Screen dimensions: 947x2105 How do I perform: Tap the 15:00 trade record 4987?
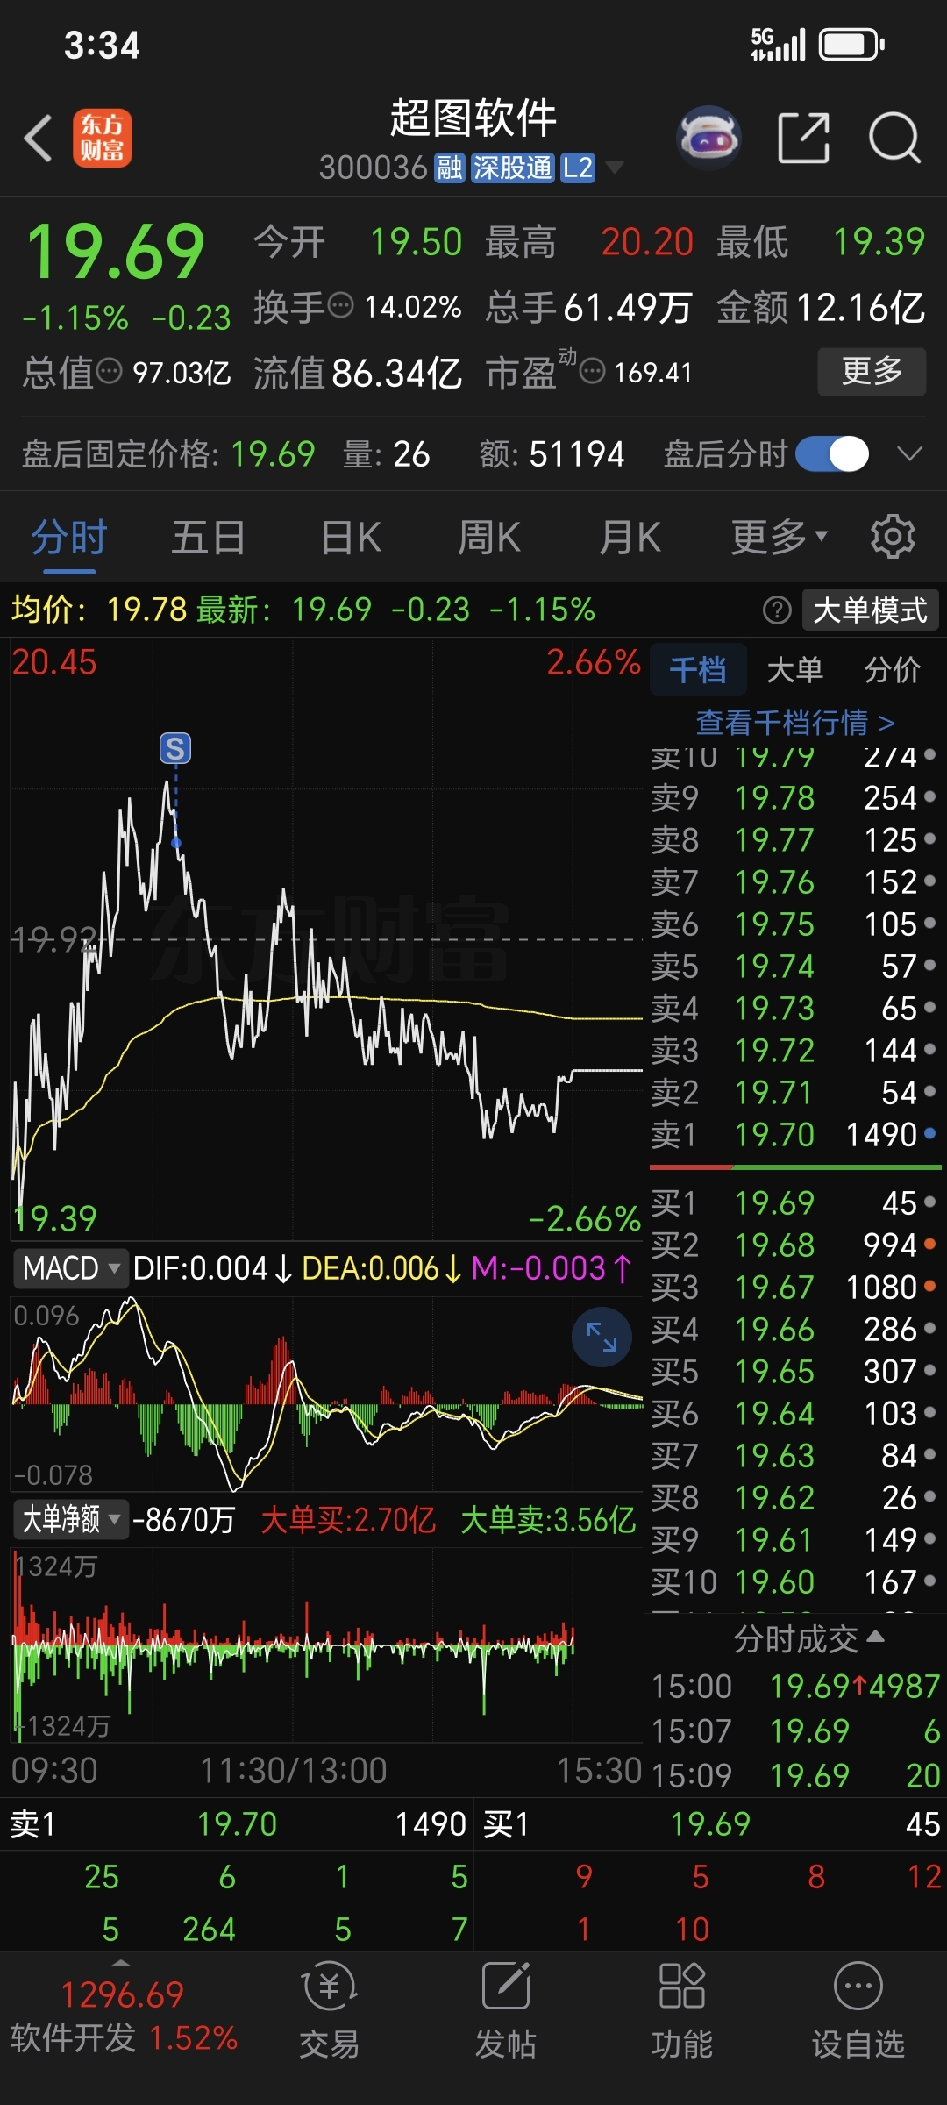click(x=795, y=1687)
